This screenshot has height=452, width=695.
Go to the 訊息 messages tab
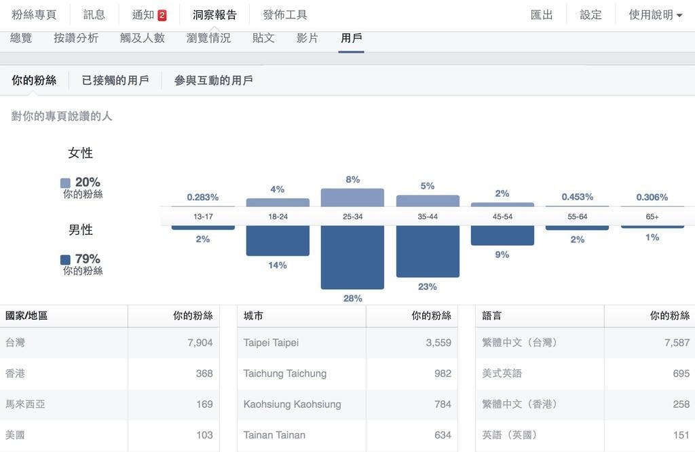[x=94, y=15]
